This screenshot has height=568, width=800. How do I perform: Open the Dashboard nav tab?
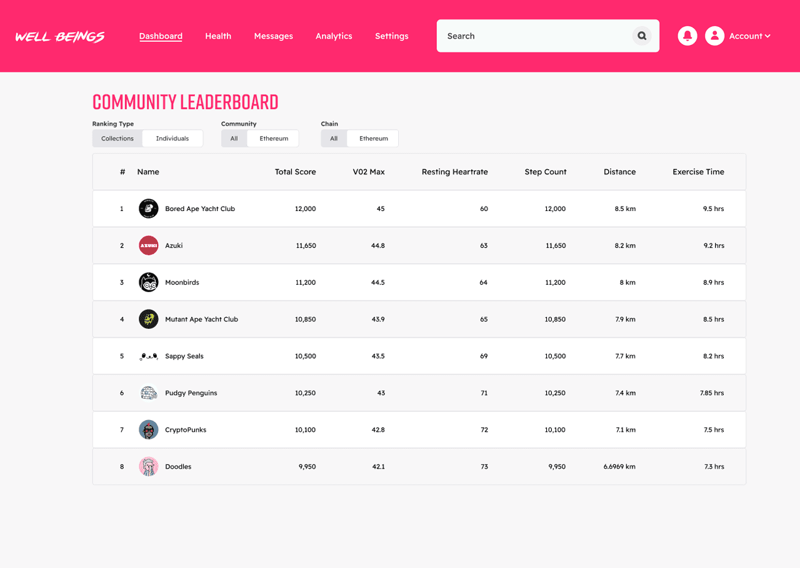click(161, 36)
